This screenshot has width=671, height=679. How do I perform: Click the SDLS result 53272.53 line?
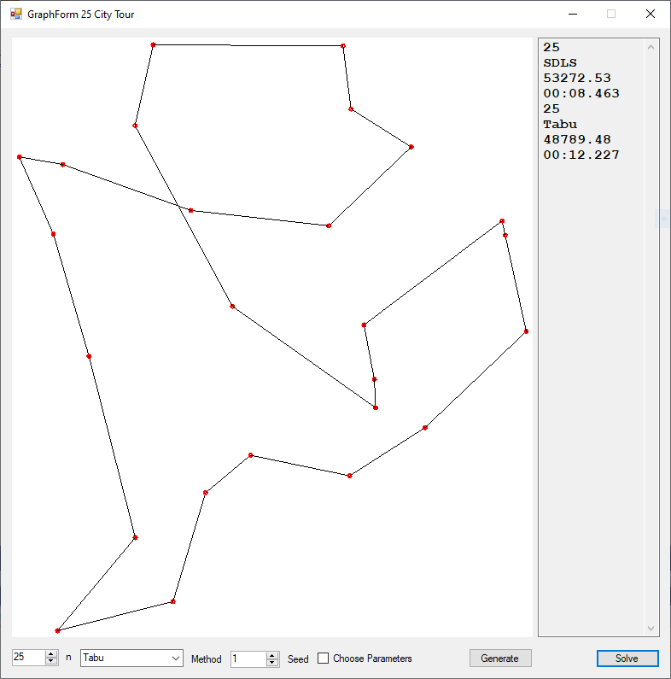577,79
